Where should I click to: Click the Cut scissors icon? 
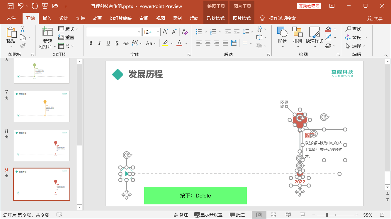point(23,29)
